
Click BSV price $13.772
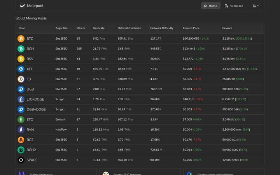coord(188,59)
